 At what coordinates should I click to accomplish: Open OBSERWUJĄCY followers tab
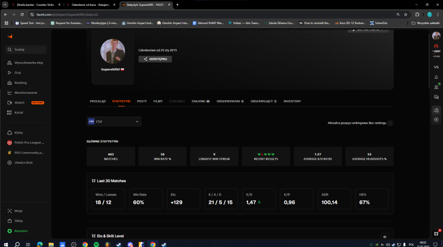[264, 101]
